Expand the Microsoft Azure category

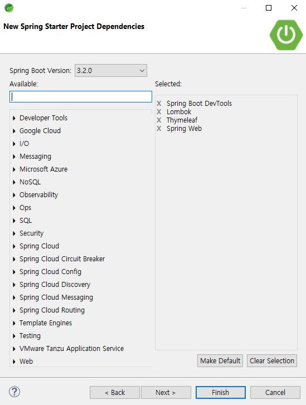(x=14, y=169)
